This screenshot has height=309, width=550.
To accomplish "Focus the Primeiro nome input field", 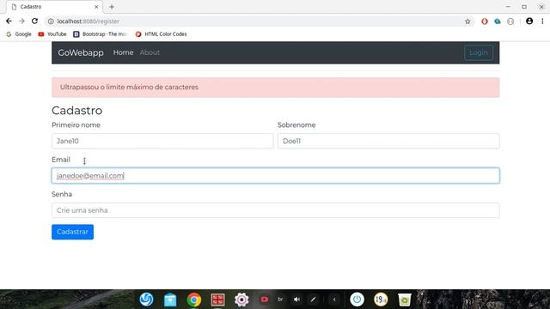I will click(162, 141).
